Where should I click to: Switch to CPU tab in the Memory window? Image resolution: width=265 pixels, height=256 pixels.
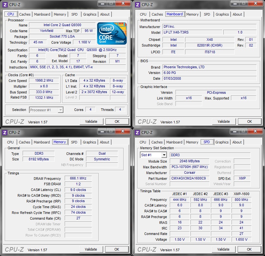(x=10, y=142)
